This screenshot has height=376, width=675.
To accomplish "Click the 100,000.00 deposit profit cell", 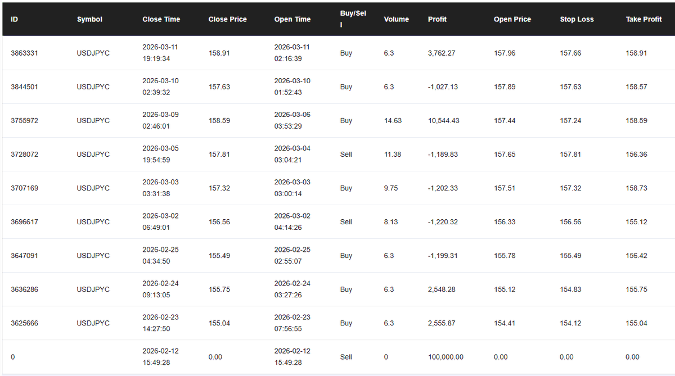I will (x=445, y=356).
